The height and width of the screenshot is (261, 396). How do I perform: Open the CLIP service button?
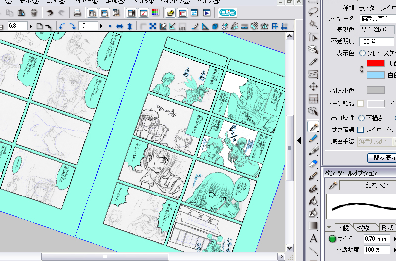[x=227, y=12]
